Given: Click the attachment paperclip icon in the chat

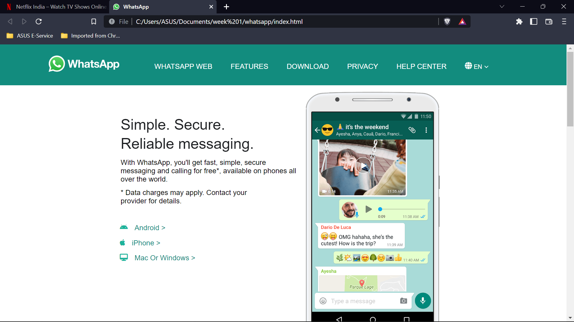Looking at the screenshot, I should [x=412, y=130].
